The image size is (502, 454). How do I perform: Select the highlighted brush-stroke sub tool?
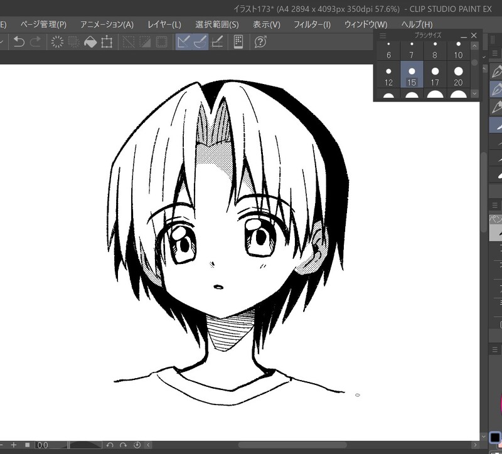tap(496, 125)
